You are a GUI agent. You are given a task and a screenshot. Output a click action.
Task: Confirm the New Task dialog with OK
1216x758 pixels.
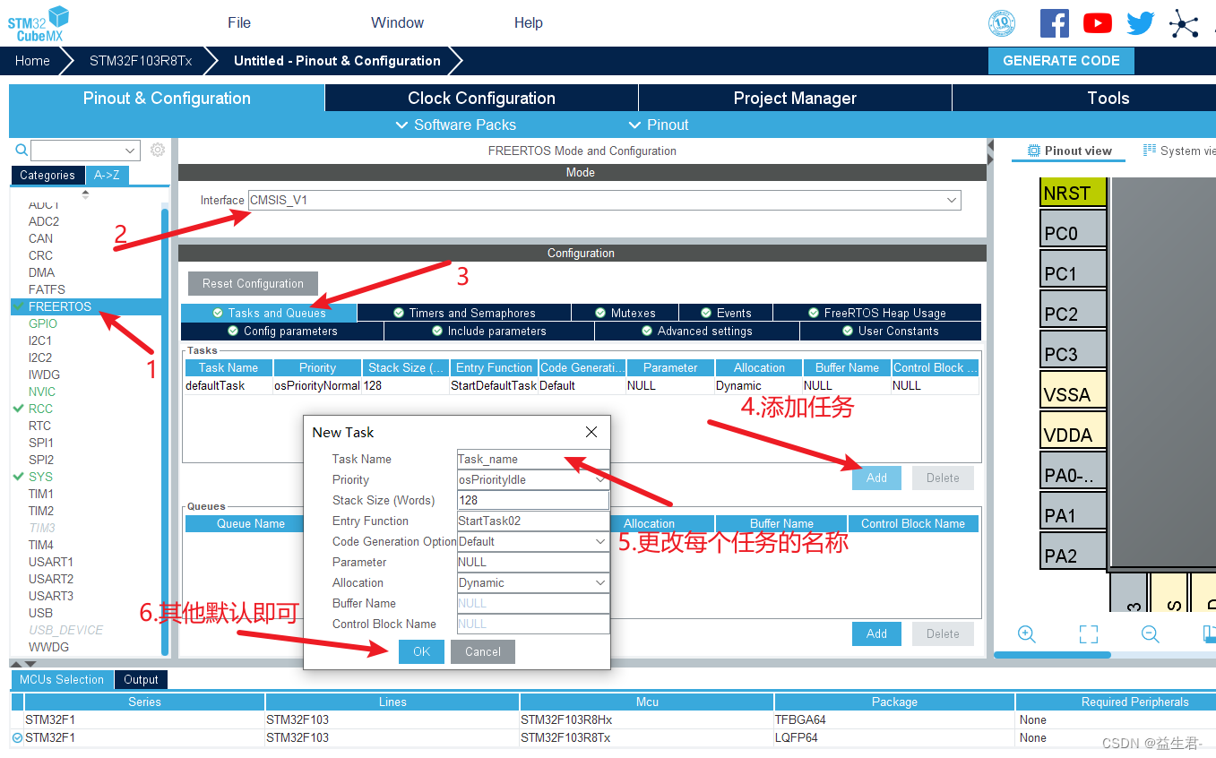click(x=421, y=651)
